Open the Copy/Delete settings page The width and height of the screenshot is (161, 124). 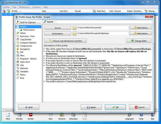point(24,39)
